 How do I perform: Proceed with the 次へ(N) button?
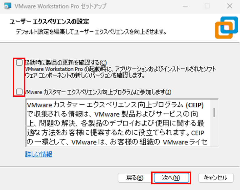pyautogui.click(x=171, y=178)
